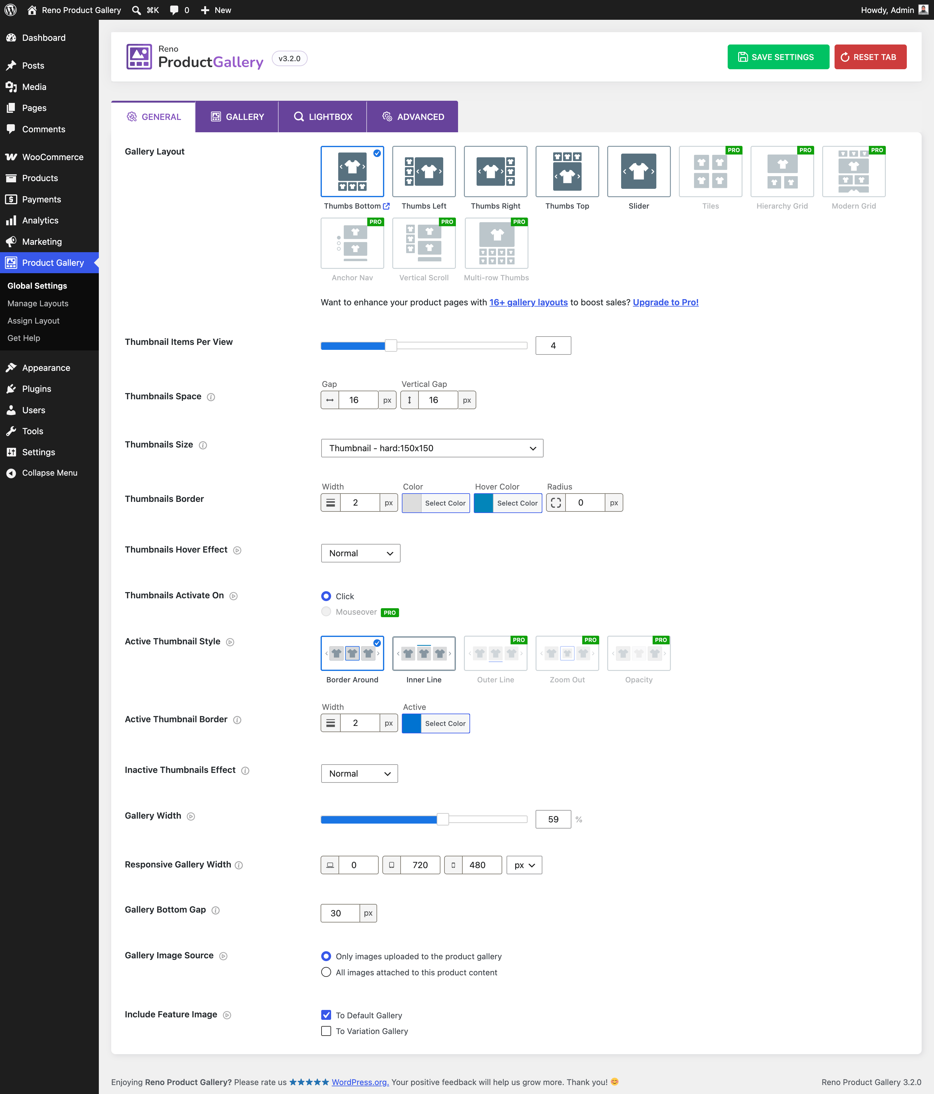Focus the Thumbnails Space Gap field
The width and height of the screenshot is (934, 1094).
click(x=358, y=400)
